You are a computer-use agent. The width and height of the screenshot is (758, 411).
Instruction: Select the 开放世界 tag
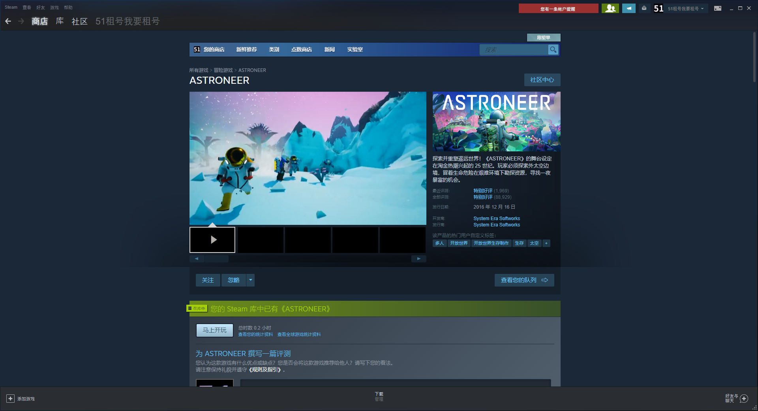[x=459, y=243]
